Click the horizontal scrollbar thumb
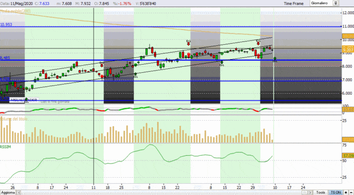This screenshot has height=195, width=354. 305,192
